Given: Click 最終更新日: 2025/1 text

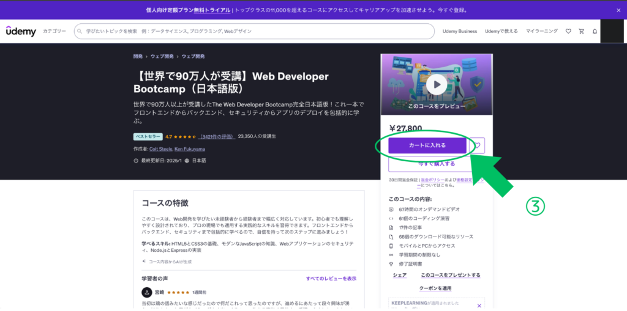Looking at the screenshot, I should 162,161.
